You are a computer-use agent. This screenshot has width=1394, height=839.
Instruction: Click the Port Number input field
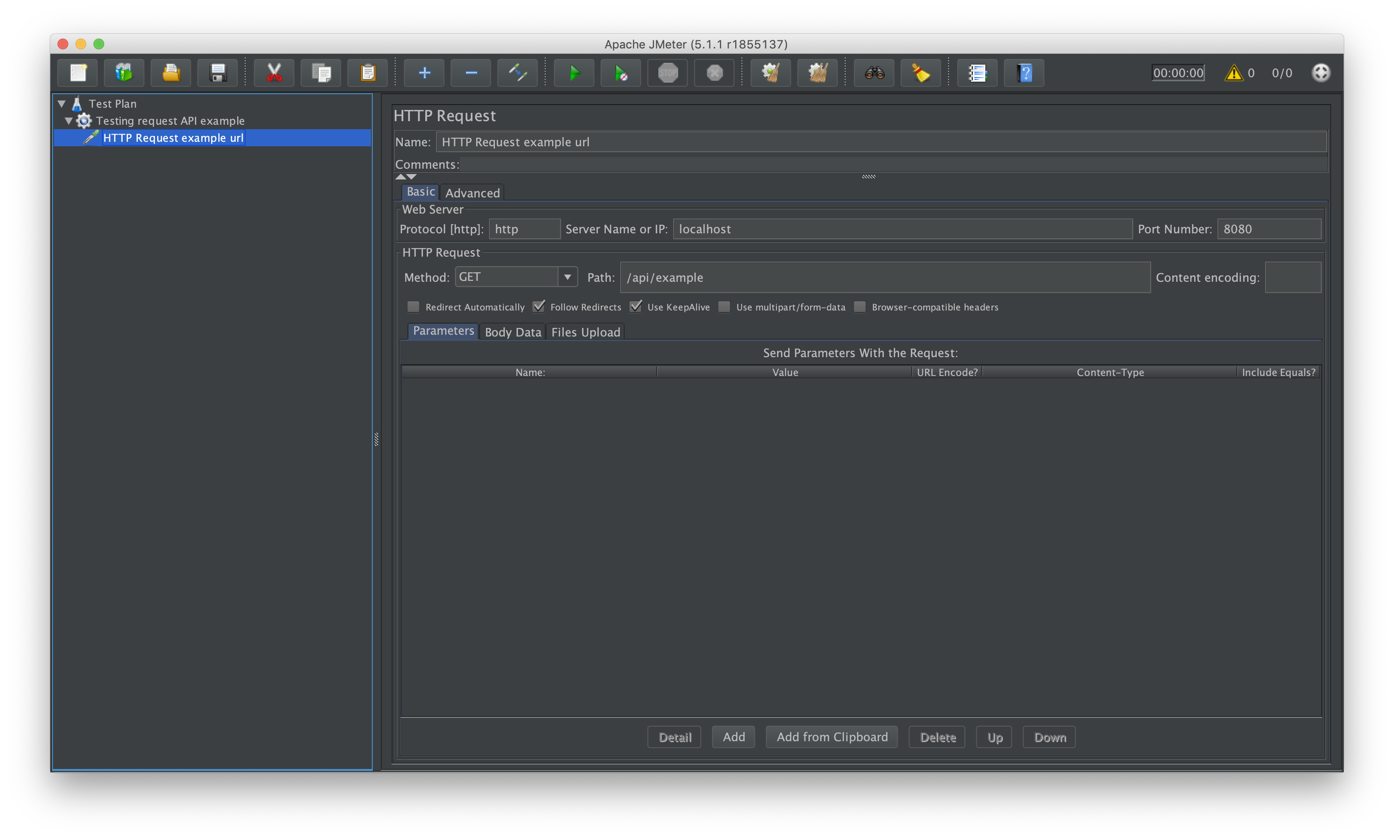click(x=1270, y=229)
